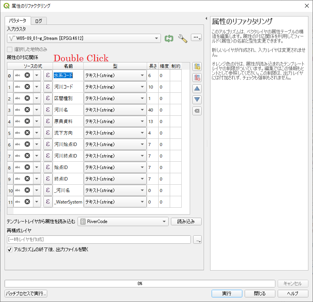The image size is (313, 302).
Task: Click the 読み込み button
Action: pos(186,221)
